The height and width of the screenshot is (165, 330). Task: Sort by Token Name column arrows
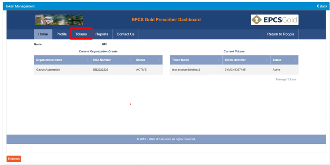[219, 60]
